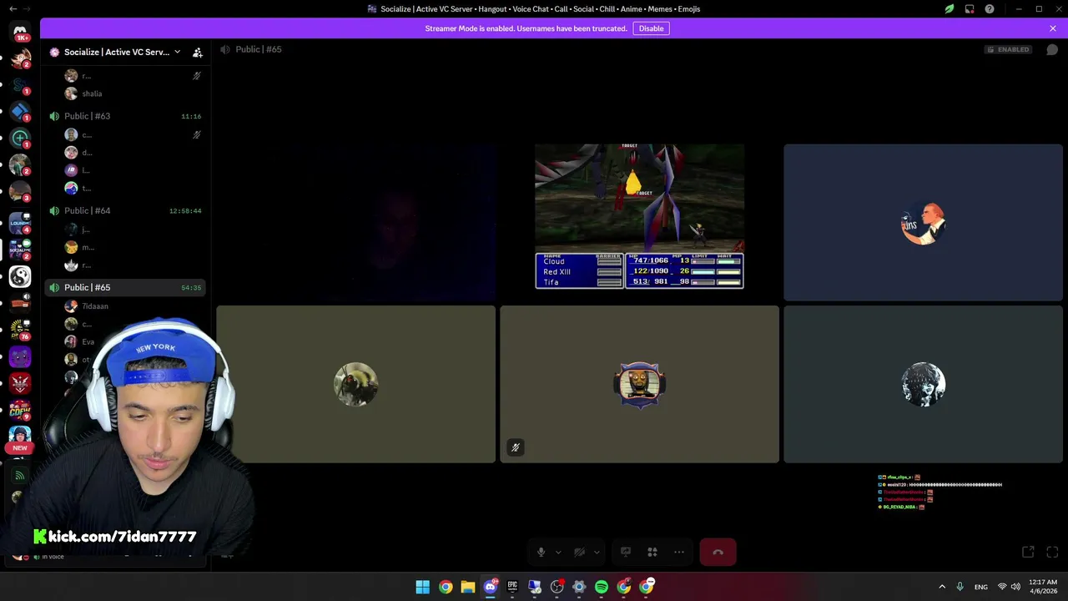Click the user '7idaaan' in Public #65
The width and height of the screenshot is (1068, 601).
pos(95,306)
